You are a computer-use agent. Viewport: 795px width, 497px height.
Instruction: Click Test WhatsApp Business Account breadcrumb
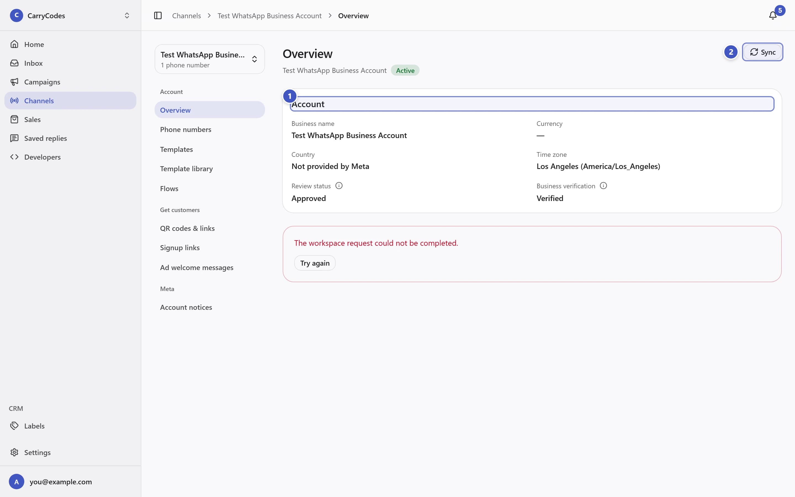[269, 15]
